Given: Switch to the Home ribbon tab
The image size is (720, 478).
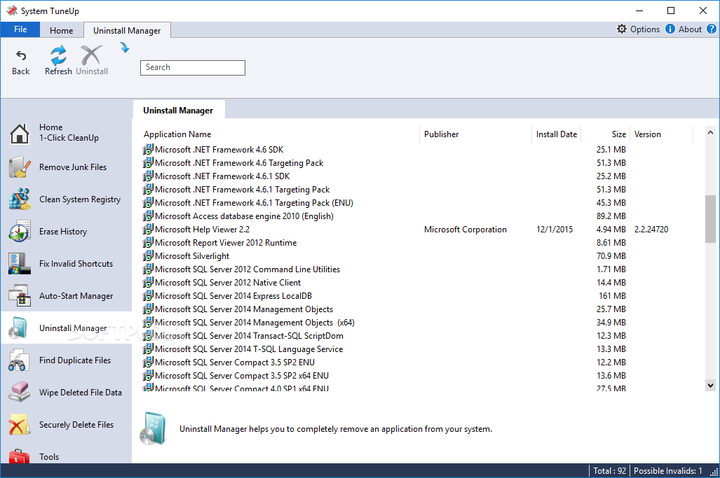Looking at the screenshot, I should (x=62, y=30).
